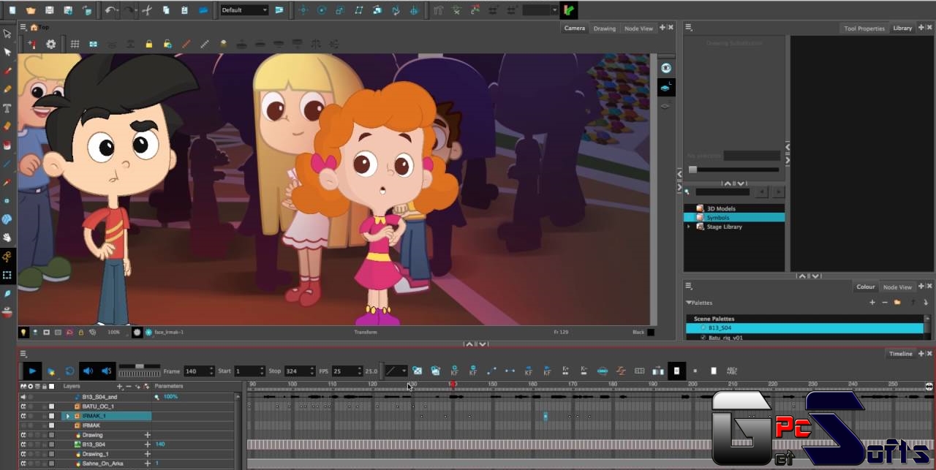Choose the Pencil tool in the left toolbar
This screenshot has width=936, height=470.
pos(7,89)
